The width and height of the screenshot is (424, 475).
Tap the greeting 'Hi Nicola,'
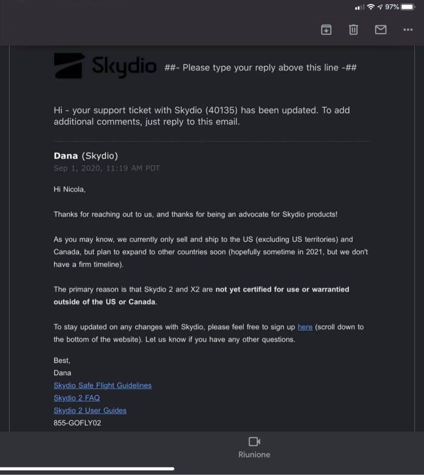(x=69, y=189)
